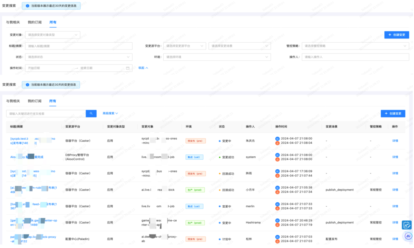
Task: Select 我的订阅 tab above the results table
Action: [x=34, y=101]
